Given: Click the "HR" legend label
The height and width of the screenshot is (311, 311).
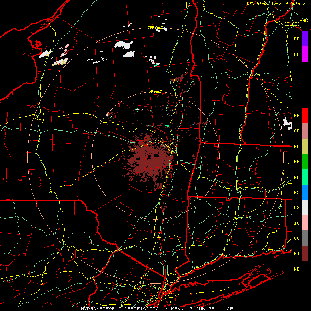Looking at the screenshot, I should tap(296, 162).
